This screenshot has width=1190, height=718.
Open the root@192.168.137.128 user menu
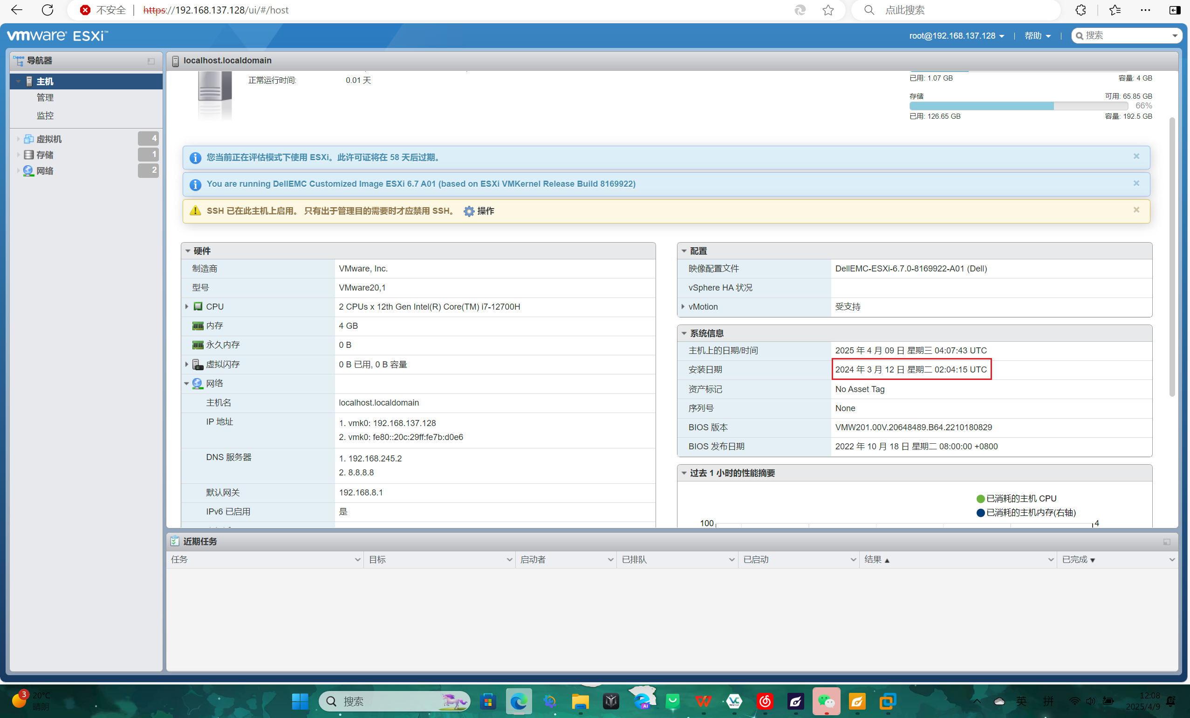[956, 36]
